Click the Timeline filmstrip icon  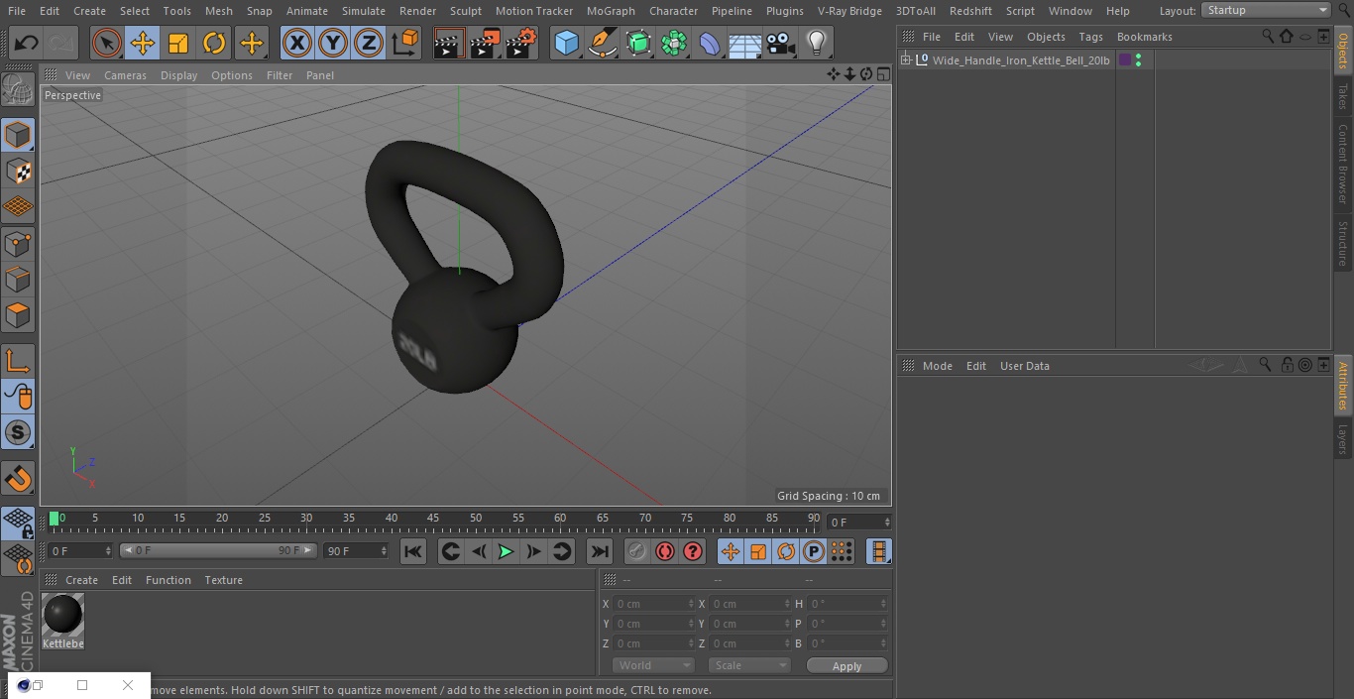[878, 551]
